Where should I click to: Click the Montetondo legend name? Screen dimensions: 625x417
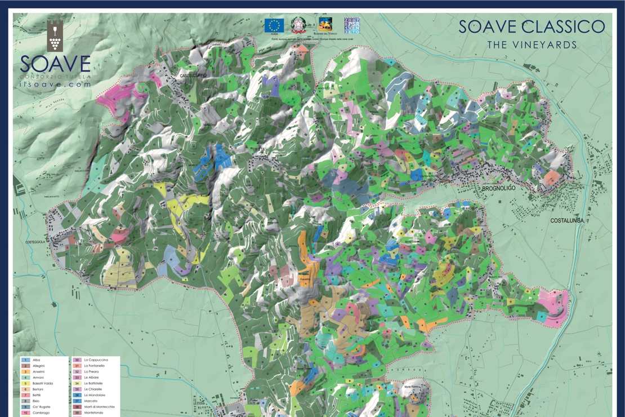tap(93, 412)
